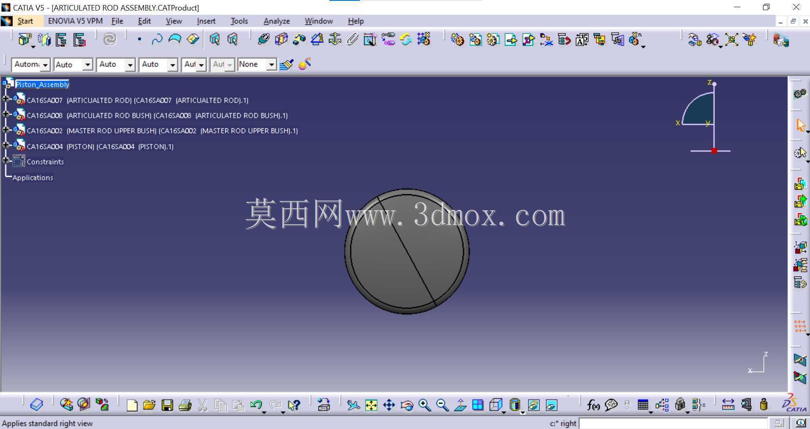Viewport: 810px width, 429px height.
Task: Apply the Fix Component anchor tool
Action: pyautogui.click(x=335, y=40)
